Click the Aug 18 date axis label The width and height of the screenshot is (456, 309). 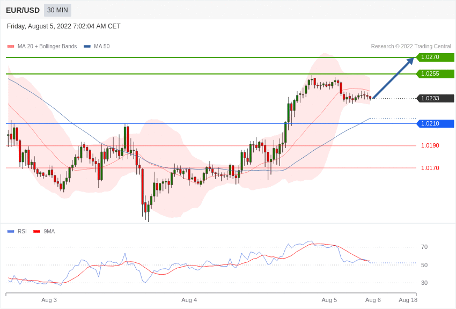coord(408,300)
